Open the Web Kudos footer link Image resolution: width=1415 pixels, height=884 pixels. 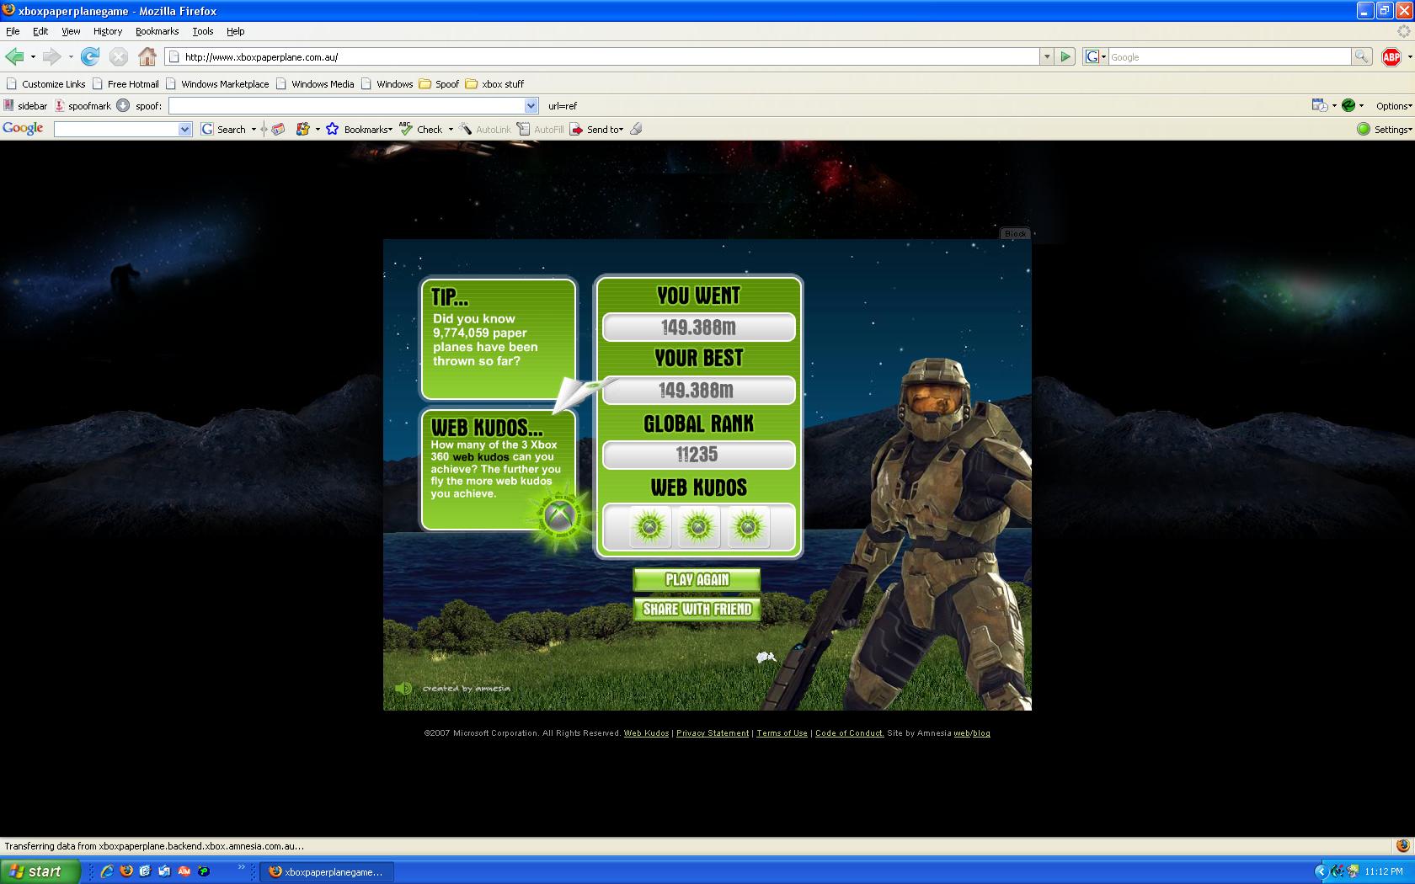point(646,733)
